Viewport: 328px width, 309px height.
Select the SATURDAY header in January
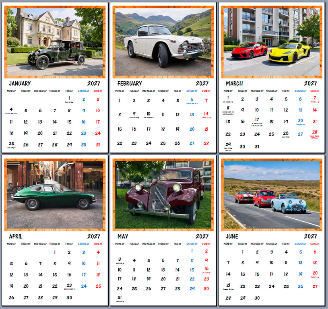pyautogui.click(x=83, y=91)
